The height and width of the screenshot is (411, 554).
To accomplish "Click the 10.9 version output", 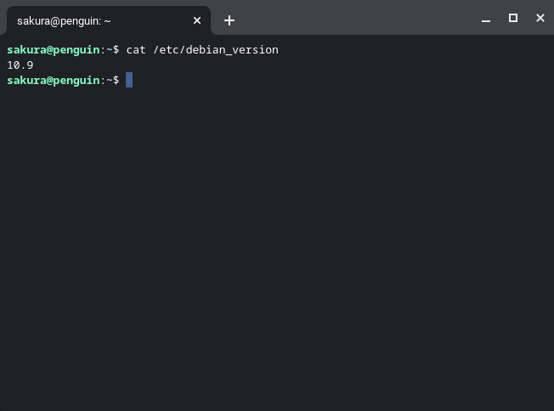I will [x=20, y=65].
